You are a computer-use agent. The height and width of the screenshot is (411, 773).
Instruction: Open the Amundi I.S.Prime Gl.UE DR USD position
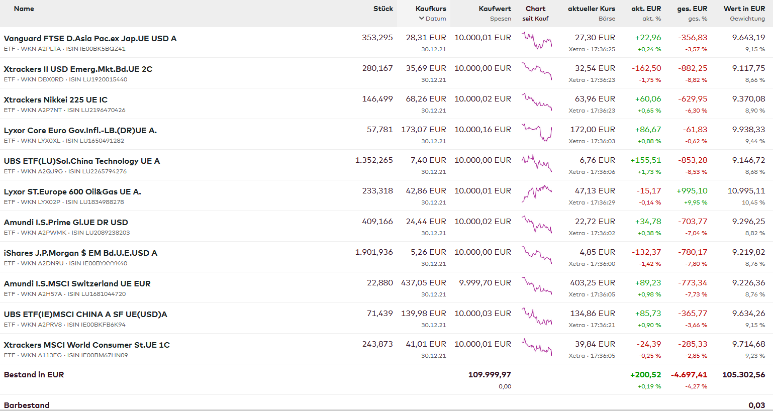(66, 223)
